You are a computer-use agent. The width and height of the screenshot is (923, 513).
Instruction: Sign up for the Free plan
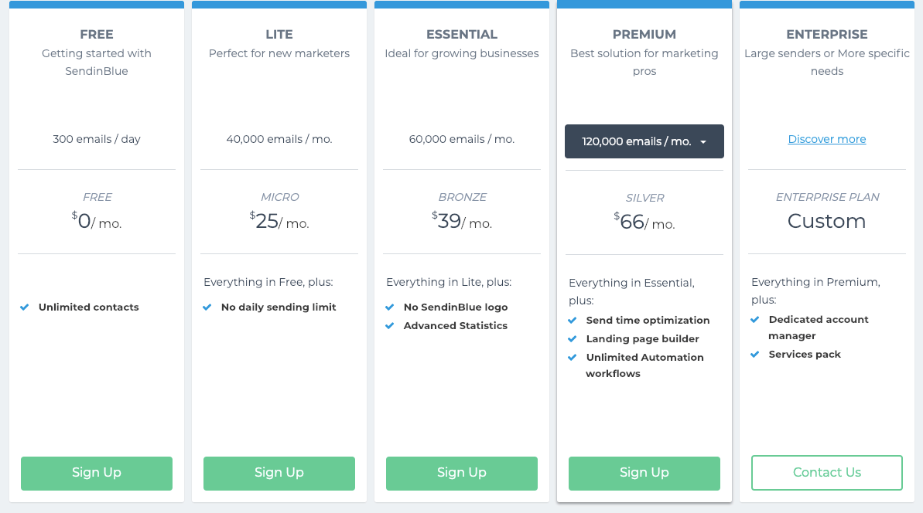pos(97,473)
